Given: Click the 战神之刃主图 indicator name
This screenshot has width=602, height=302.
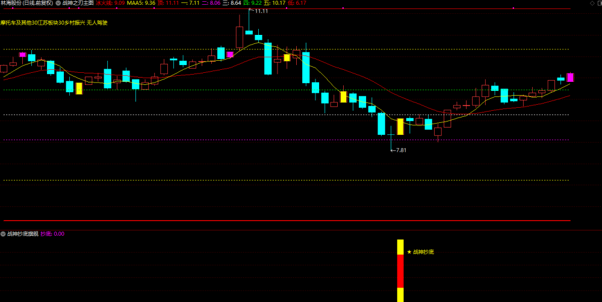Looking at the screenshot, I should [78, 2].
